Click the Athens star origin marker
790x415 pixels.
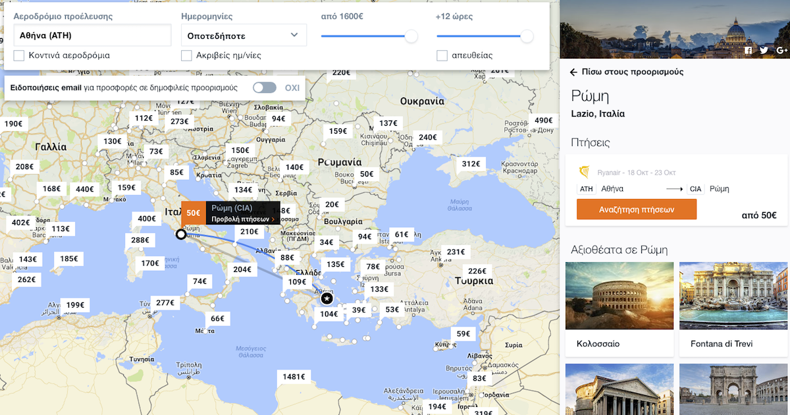(327, 299)
